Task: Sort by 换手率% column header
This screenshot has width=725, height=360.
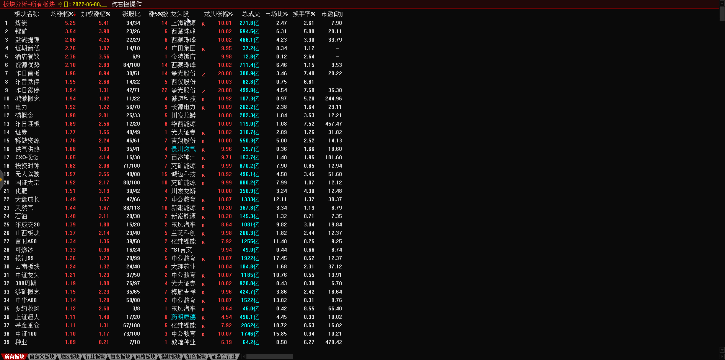Action: 304,14
